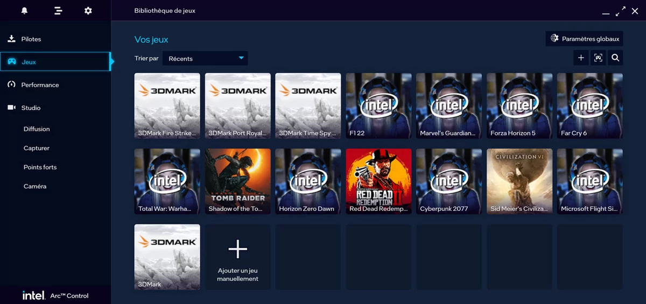Select Points forts in sidebar
This screenshot has height=304, width=646.
tap(40, 167)
